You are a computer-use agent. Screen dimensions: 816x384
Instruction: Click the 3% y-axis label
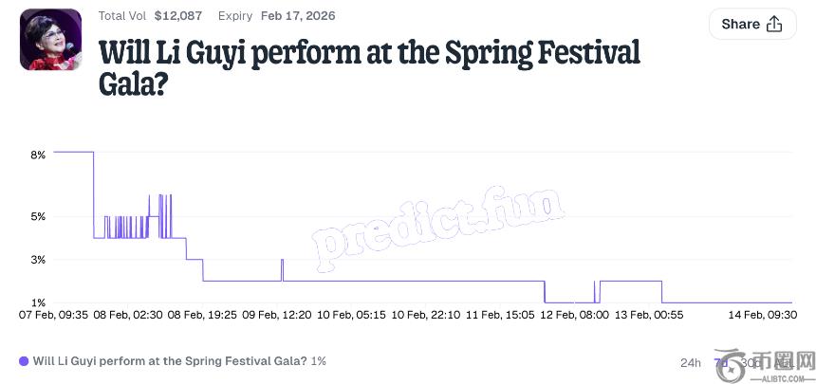click(x=38, y=259)
